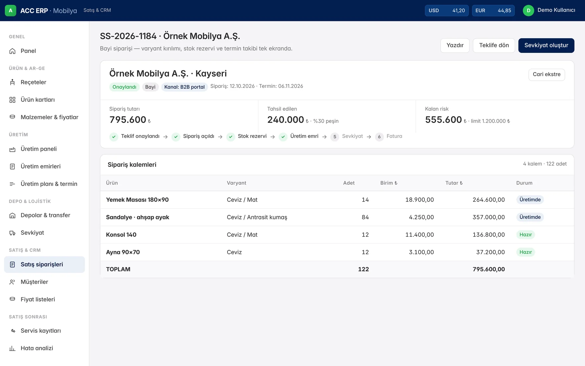Click the Ürün kartları grid icon
Screen dimensions: 585x366
[x=12, y=100]
